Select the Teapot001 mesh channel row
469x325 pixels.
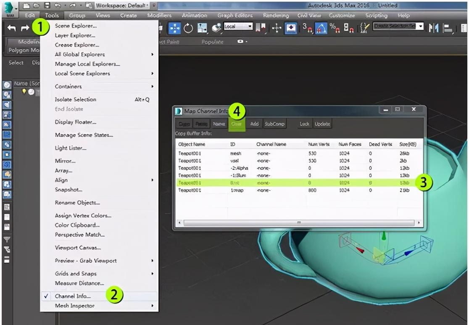(x=299, y=153)
